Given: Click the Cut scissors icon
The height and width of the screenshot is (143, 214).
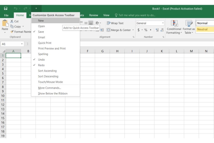Looking at the screenshot, I should [x=12, y=21].
